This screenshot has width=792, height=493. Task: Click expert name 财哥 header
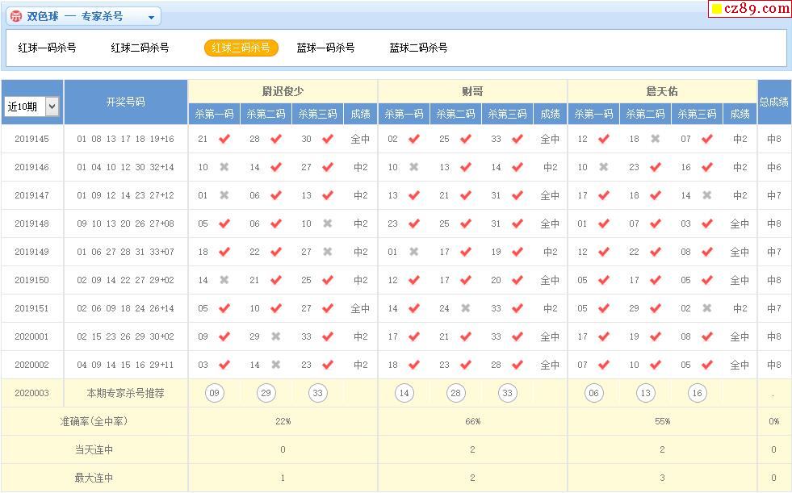472,91
